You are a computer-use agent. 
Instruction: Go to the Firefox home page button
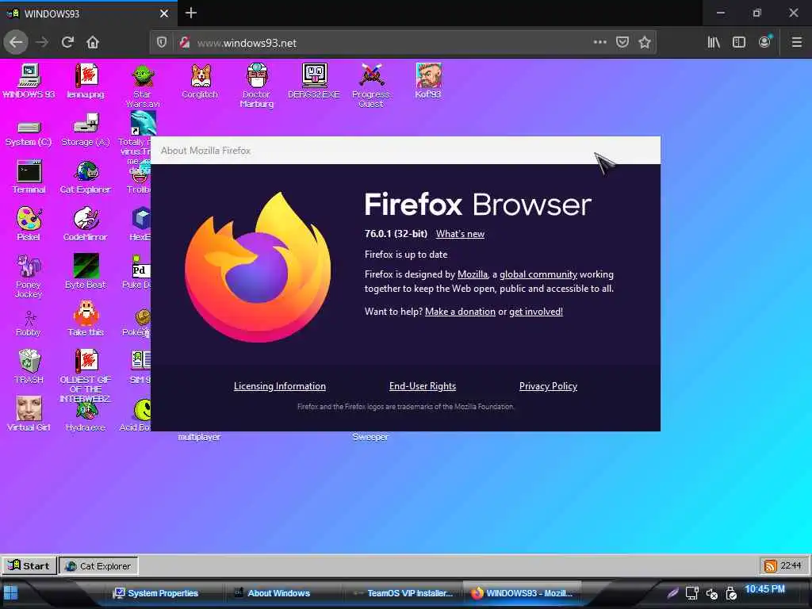coord(93,42)
